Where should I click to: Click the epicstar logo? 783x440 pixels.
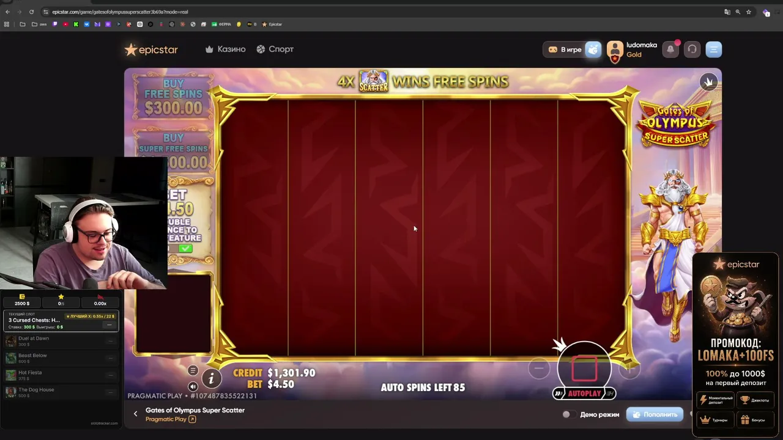coord(151,50)
